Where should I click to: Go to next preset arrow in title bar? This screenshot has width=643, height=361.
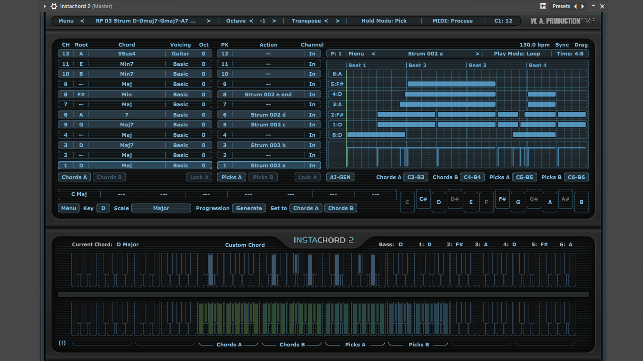(582, 6)
